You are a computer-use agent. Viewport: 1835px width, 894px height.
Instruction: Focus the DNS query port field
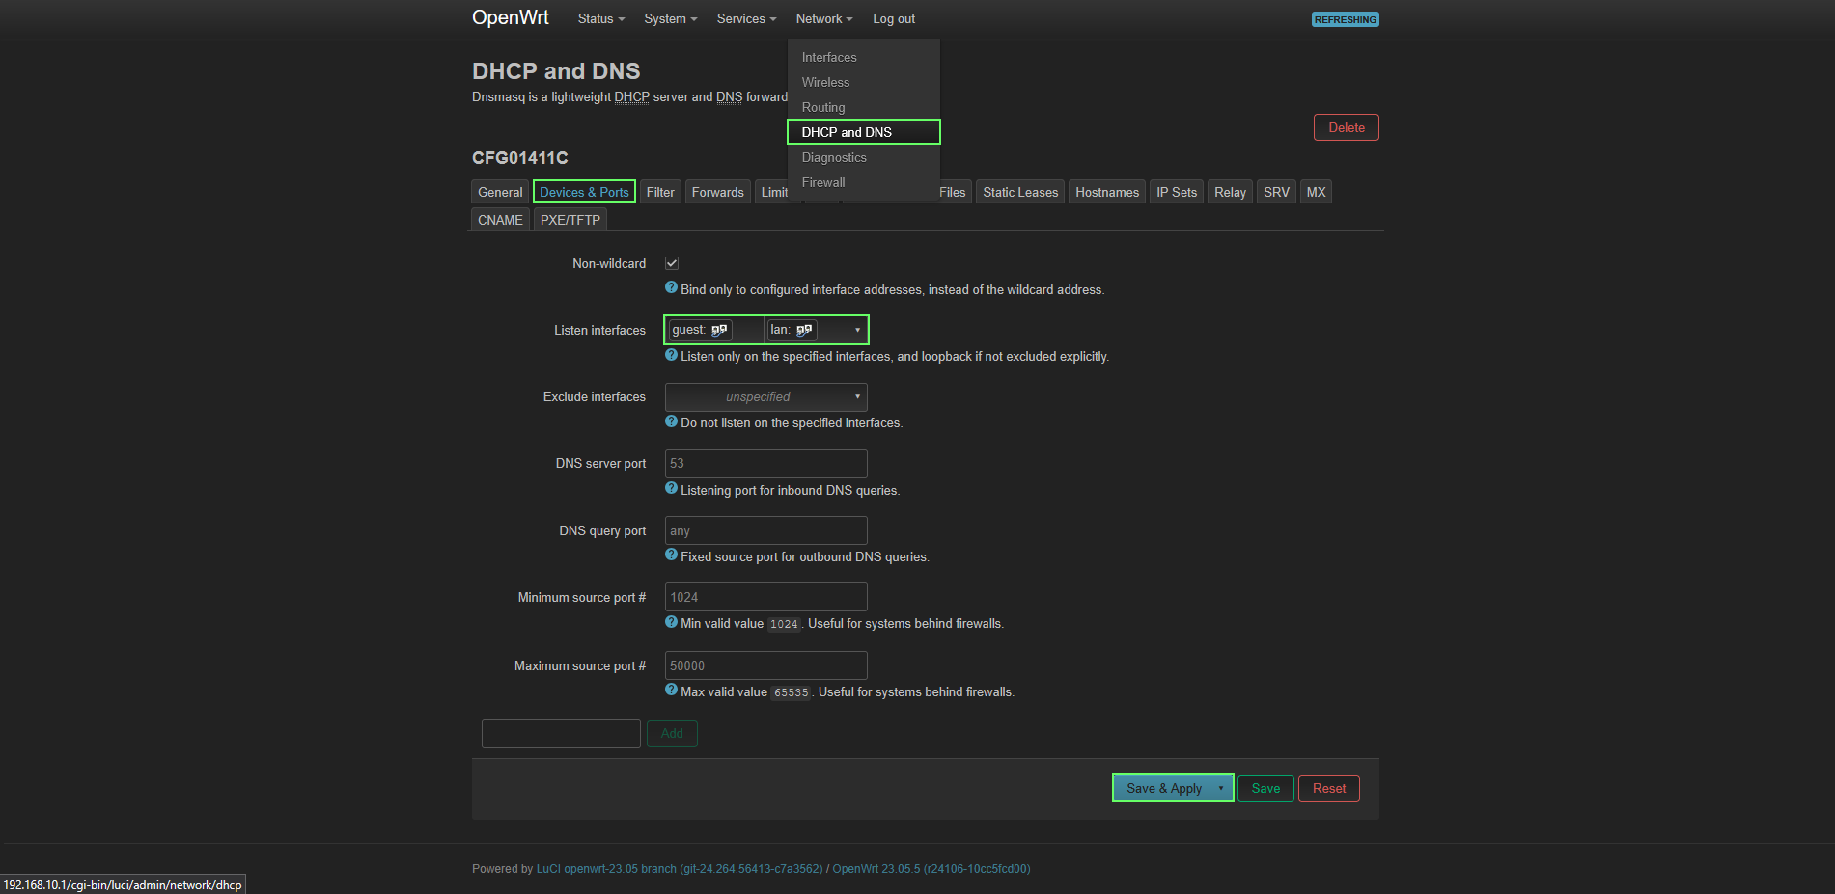(x=766, y=530)
